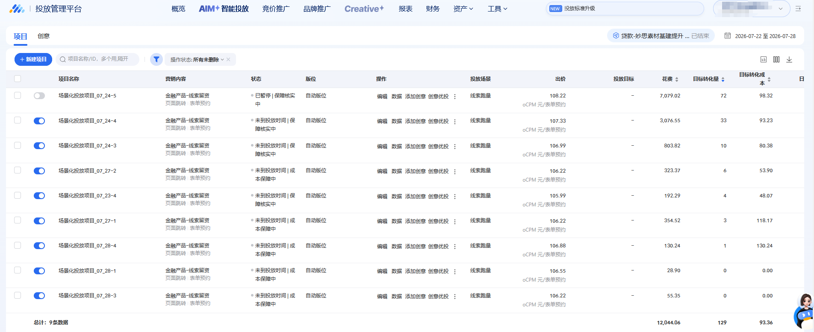
Task: Open the 品牌推广 menu
Action: pyautogui.click(x=317, y=9)
